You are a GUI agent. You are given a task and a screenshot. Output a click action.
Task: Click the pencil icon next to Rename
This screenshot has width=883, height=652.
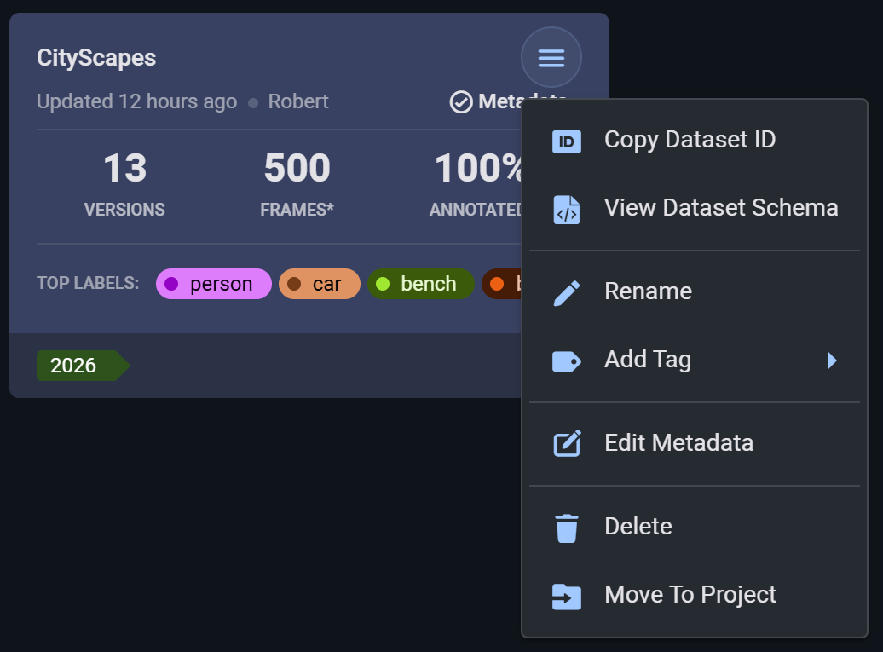click(566, 293)
